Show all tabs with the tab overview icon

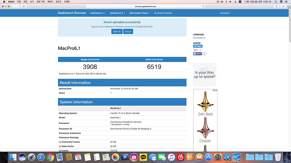coord(283,6)
